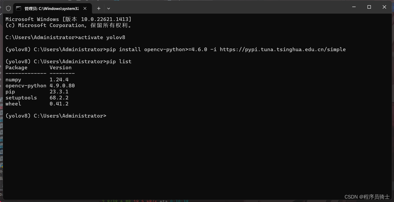Select the opencv-python entry in the pip list
Image resolution: width=394 pixels, height=202 pixels.
[25, 86]
